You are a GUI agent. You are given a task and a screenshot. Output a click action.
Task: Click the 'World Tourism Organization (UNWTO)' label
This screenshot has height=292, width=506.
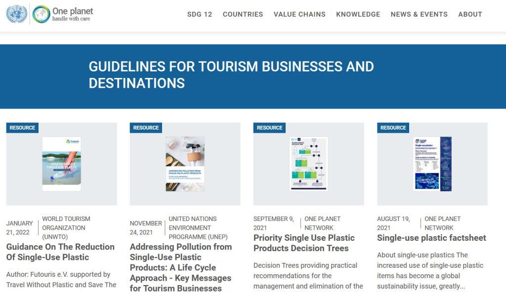[x=66, y=227]
